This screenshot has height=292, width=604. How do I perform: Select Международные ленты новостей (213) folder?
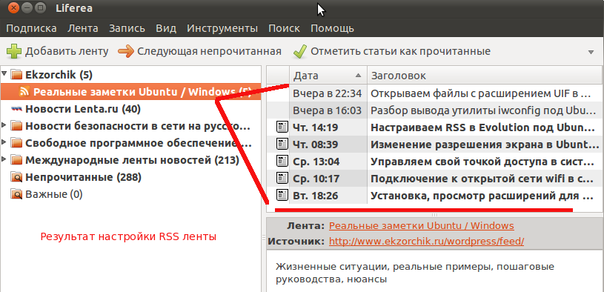[132, 160]
